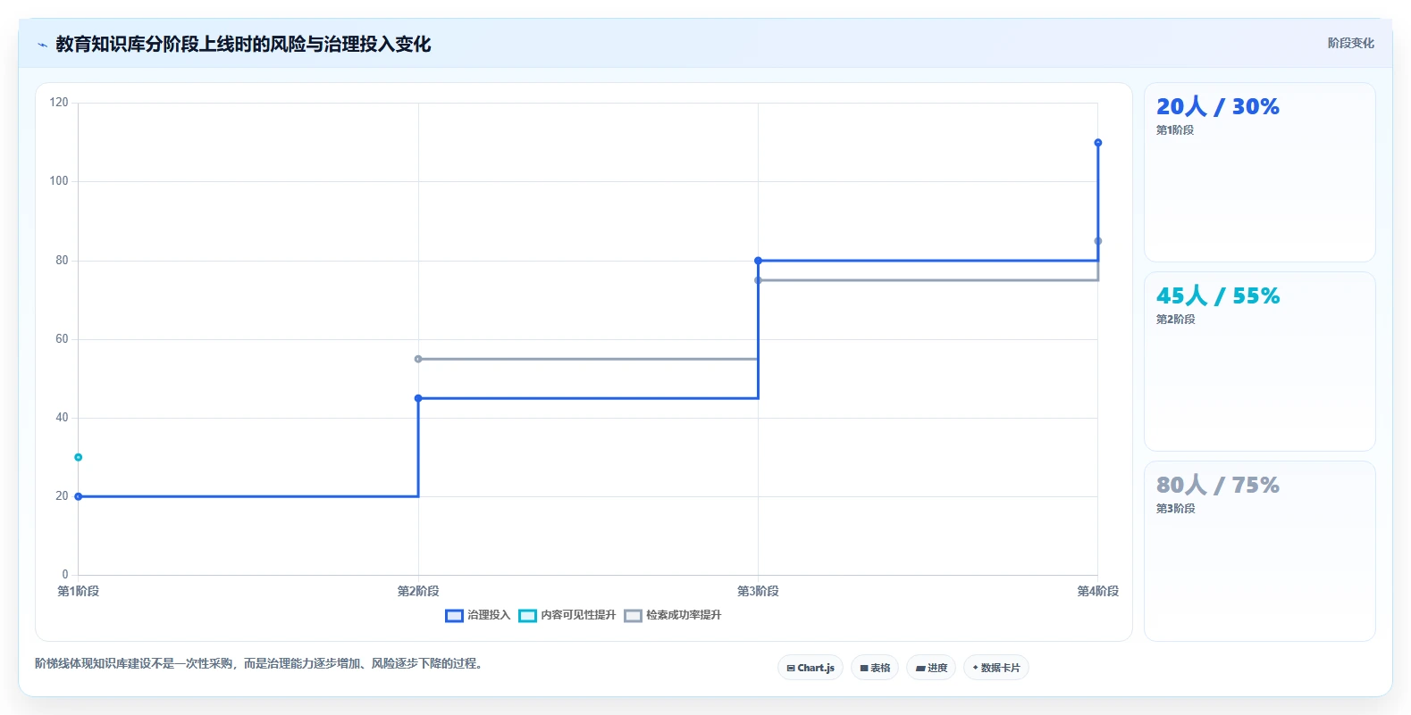Screen dimensions: 1411x715
Task: Toggle the 治理投入 legend item
Action: [x=477, y=615]
